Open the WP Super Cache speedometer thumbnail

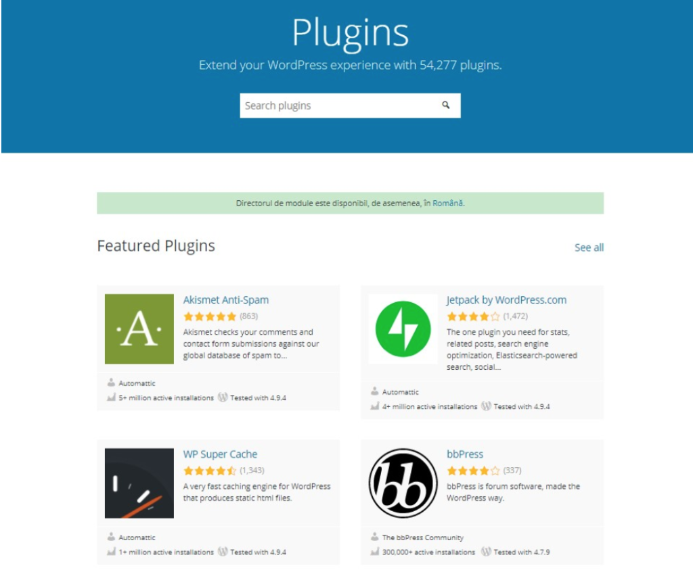[x=139, y=483]
